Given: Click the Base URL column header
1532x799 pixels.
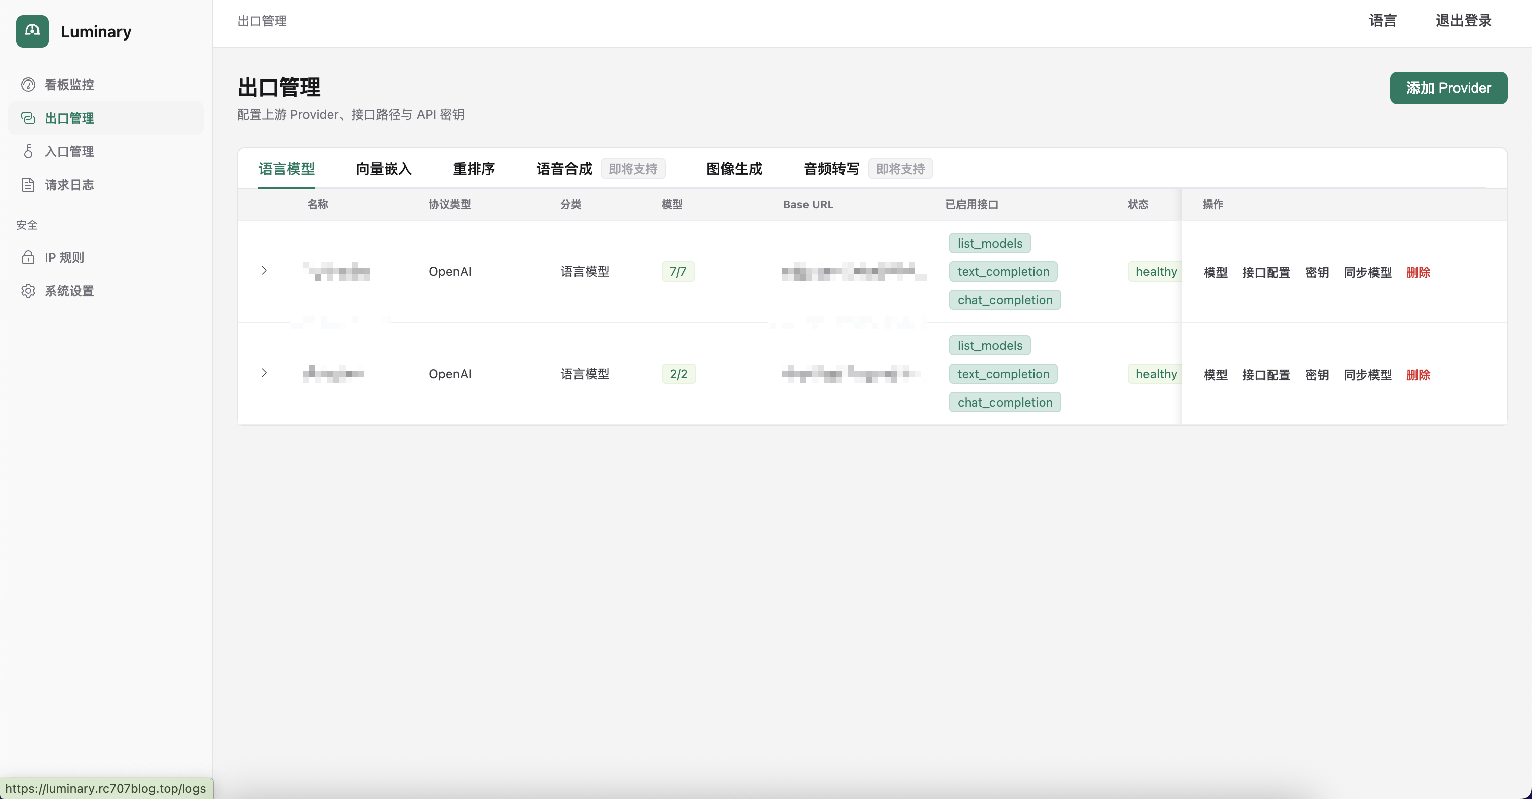Looking at the screenshot, I should [808, 205].
